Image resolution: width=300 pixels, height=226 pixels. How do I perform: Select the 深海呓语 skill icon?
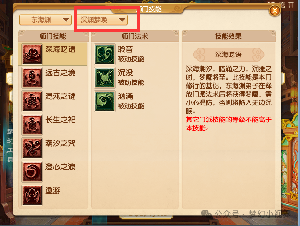tap(32, 54)
